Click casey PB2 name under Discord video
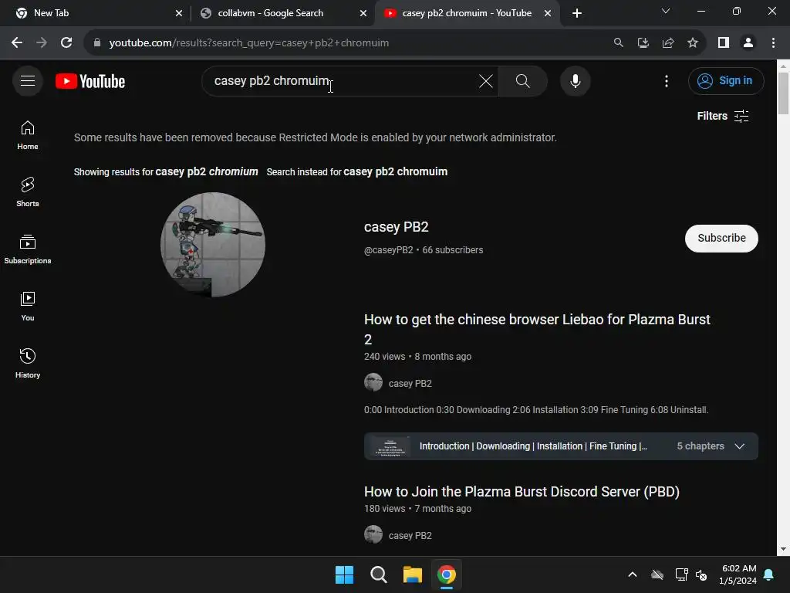790x593 pixels. [410, 536]
